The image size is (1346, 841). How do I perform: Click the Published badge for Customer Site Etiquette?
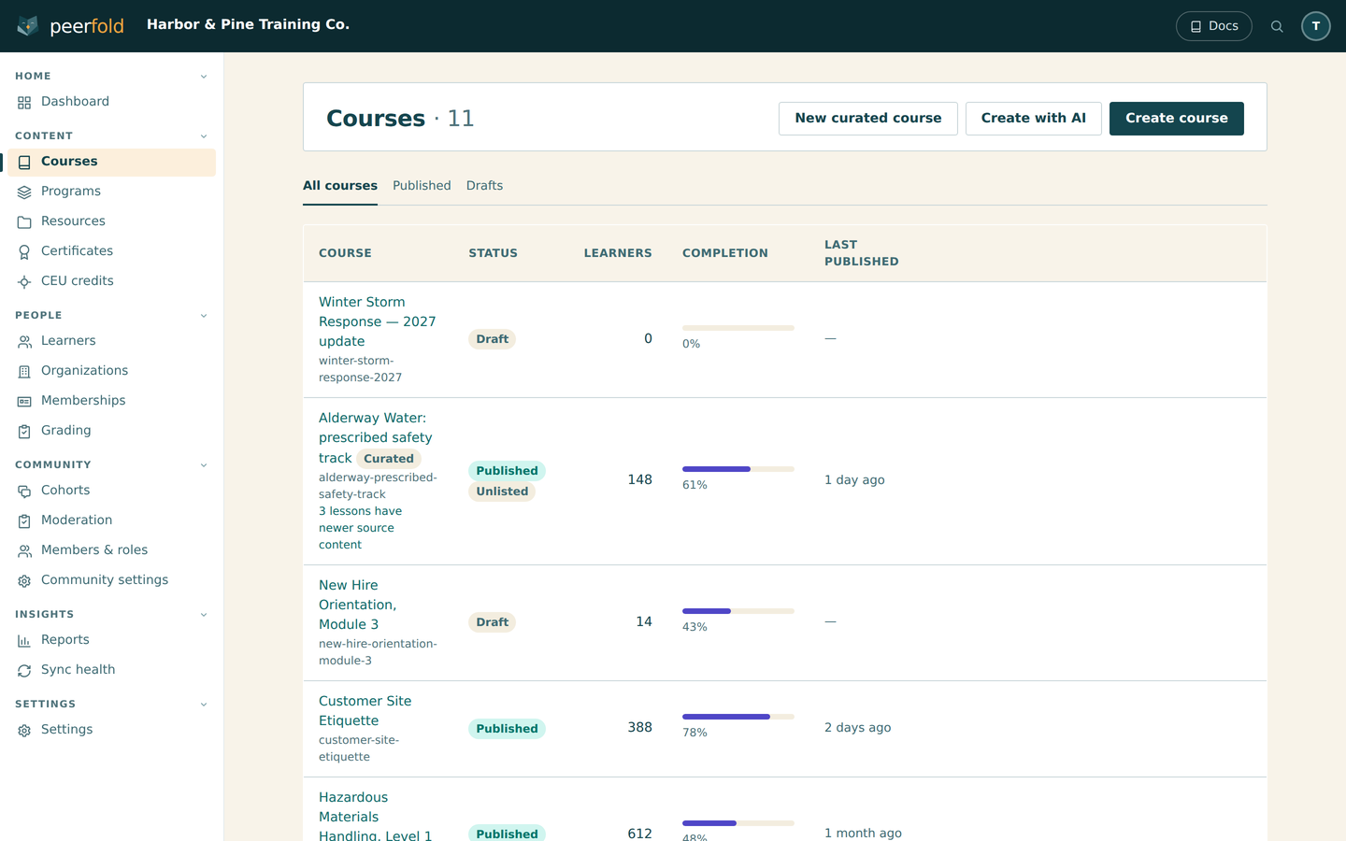[508, 729]
